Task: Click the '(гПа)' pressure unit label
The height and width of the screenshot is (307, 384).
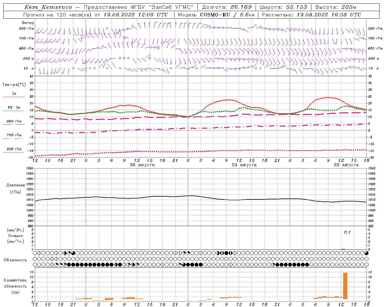Action: pyautogui.click(x=15, y=192)
